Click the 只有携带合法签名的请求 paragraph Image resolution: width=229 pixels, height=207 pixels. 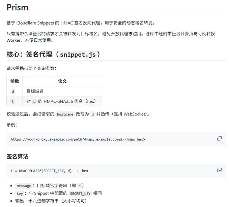point(111,37)
